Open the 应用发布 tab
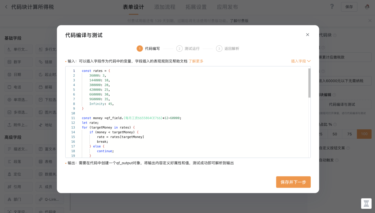This screenshot has width=375, height=213. click(x=227, y=7)
